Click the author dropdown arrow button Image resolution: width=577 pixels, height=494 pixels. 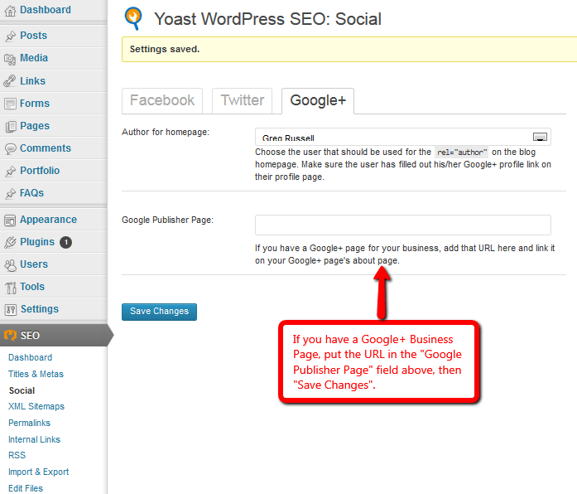tap(540, 137)
